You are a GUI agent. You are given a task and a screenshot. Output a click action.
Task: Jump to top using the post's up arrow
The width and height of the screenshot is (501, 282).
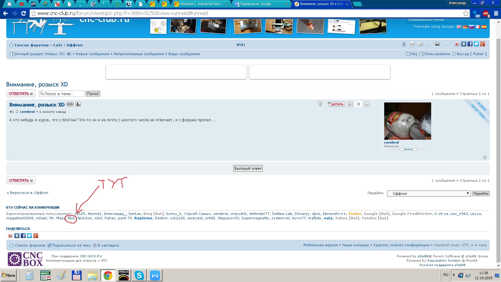(485, 157)
